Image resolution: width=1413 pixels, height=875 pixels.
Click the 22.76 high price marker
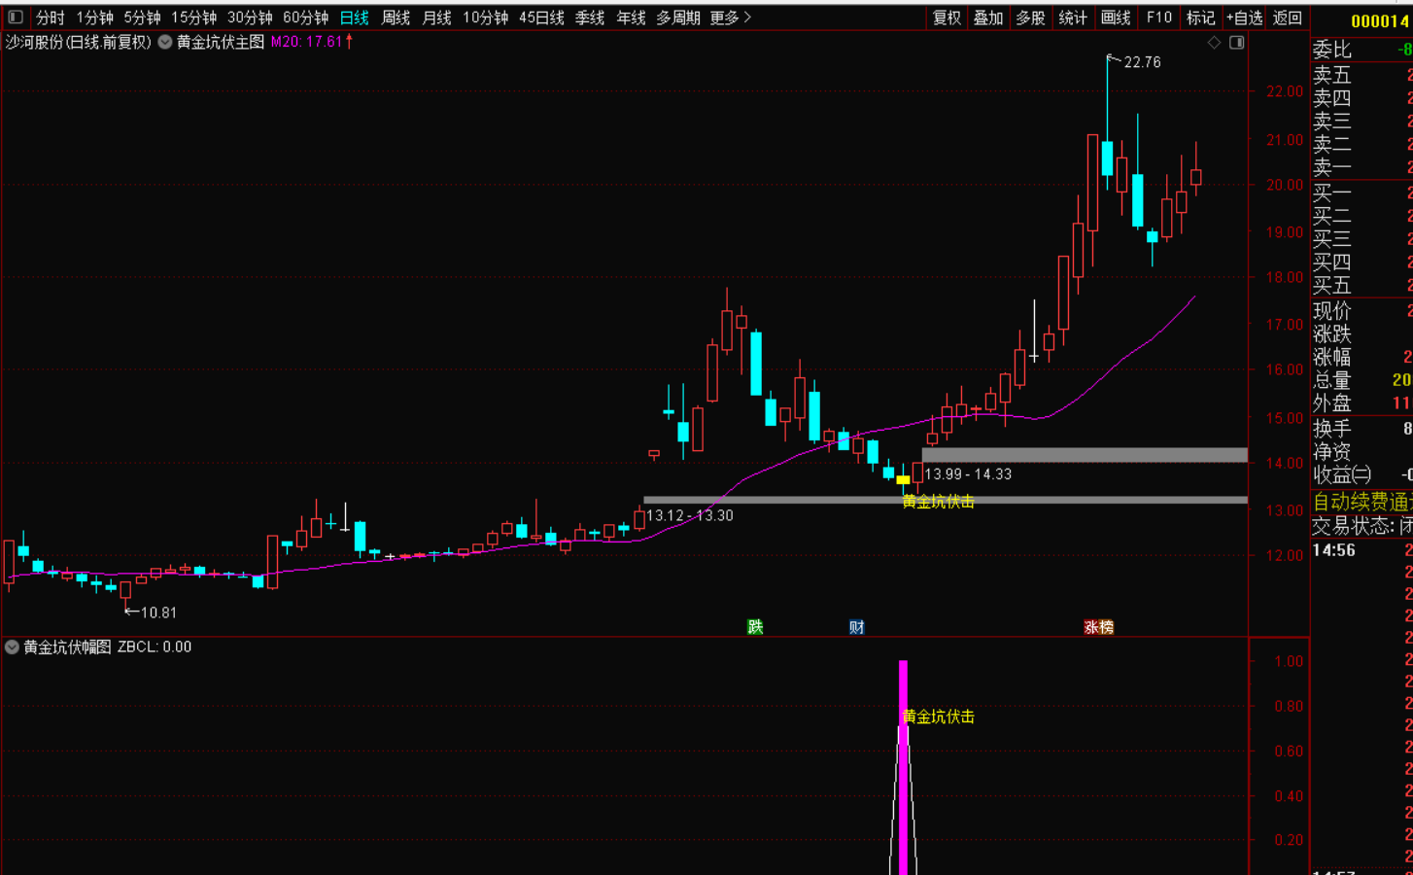pos(1141,62)
